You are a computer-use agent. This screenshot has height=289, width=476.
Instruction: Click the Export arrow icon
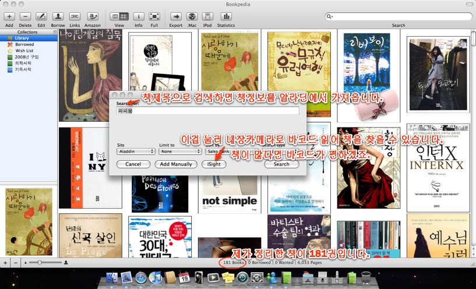click(x=176, y=16)
